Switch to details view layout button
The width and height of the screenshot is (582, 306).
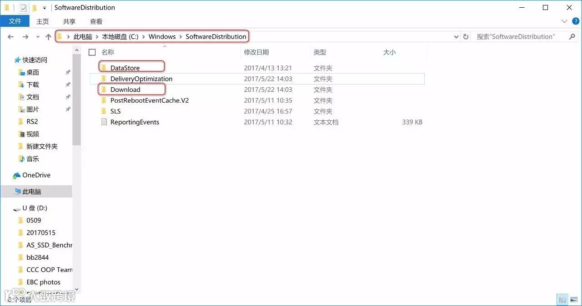click(562, 300)
